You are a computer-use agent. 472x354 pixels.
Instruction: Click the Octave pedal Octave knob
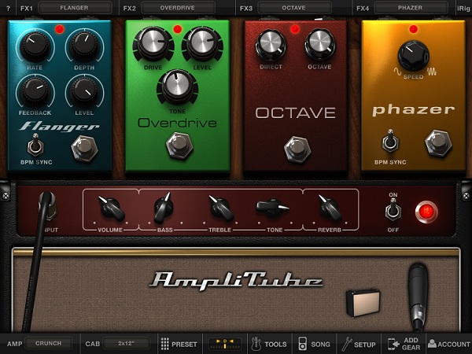[320, 45]
